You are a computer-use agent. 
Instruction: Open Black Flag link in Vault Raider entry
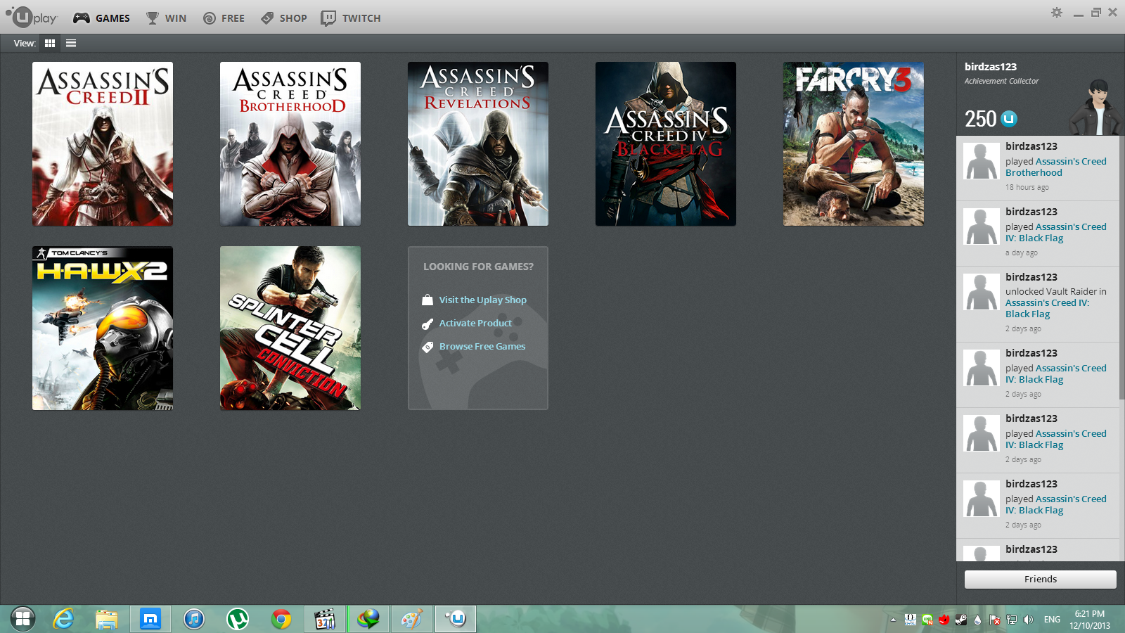[x=1048, y=309]
